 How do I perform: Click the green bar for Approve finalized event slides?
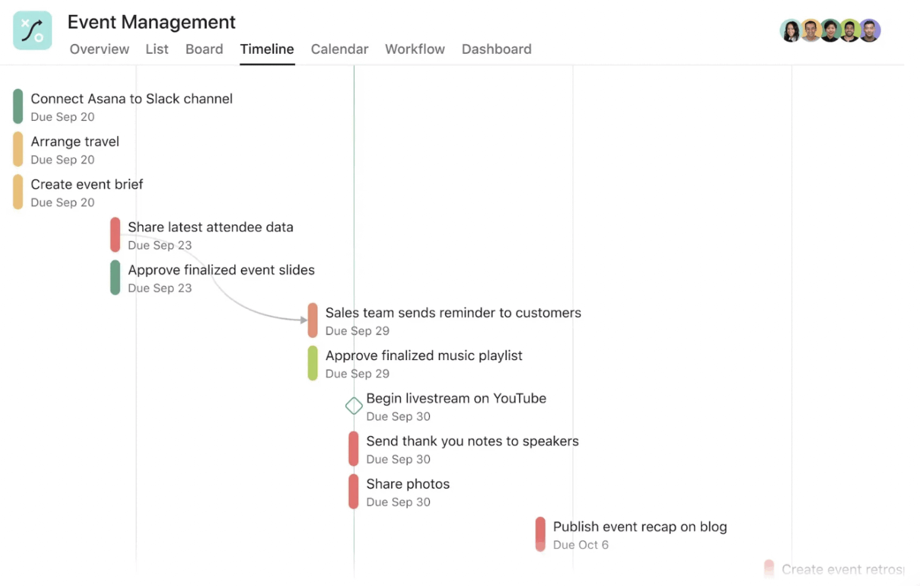pyautogui.click(x=115, y=277)
